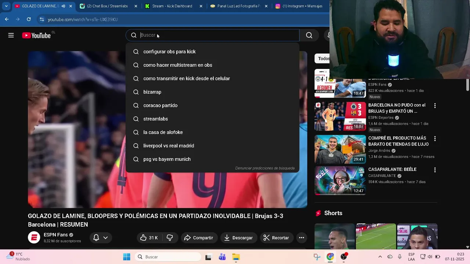Select "liverpool vs real madrid" suggestion

point(212,146)
